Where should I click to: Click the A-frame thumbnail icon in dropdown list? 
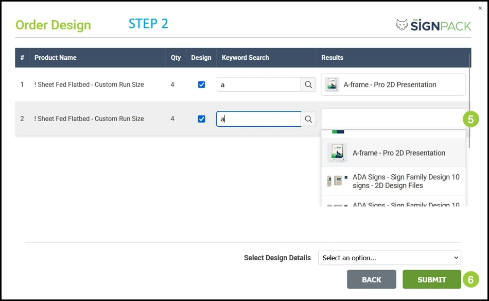tap(337, 153)
